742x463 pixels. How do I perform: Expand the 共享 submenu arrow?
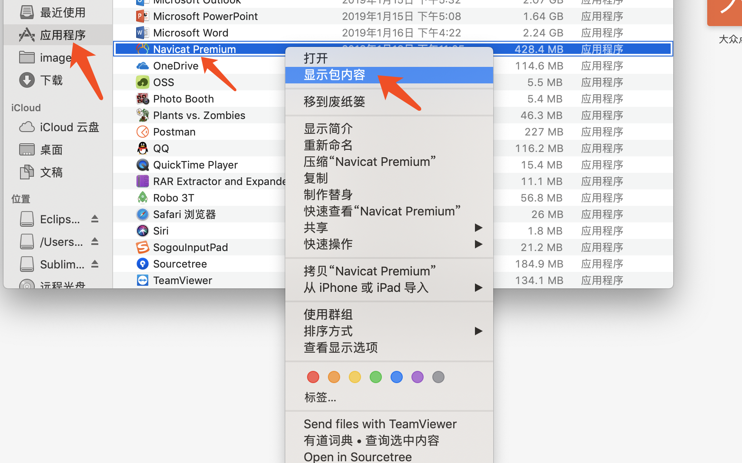click(x=478, y=228)
